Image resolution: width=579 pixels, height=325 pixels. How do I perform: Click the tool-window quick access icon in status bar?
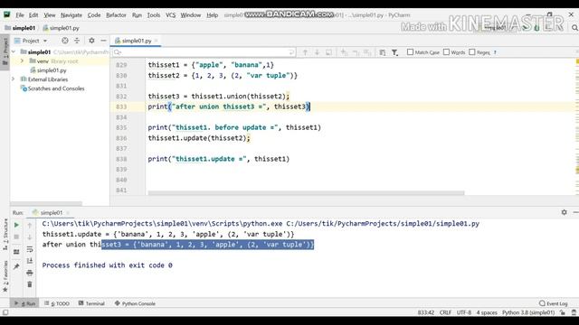click(5, 312)
